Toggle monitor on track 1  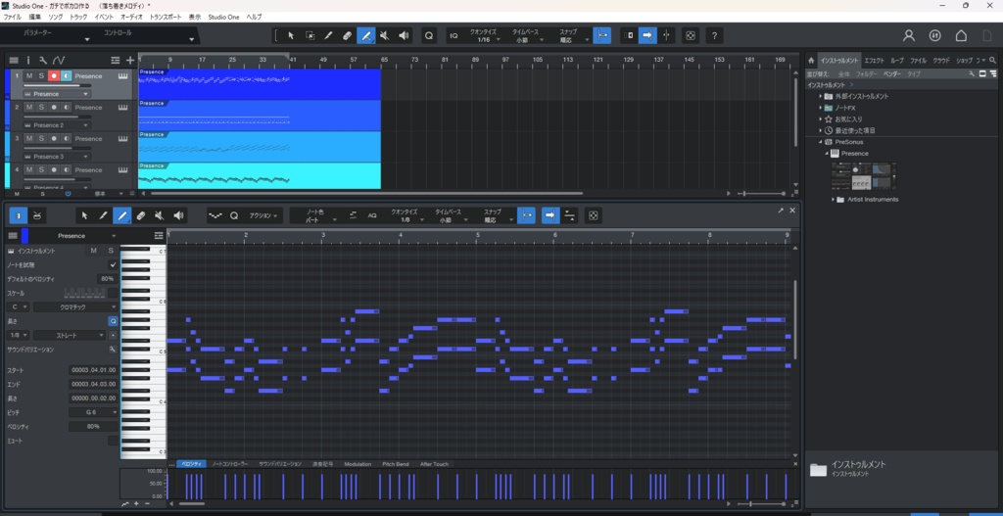point(66,76)
